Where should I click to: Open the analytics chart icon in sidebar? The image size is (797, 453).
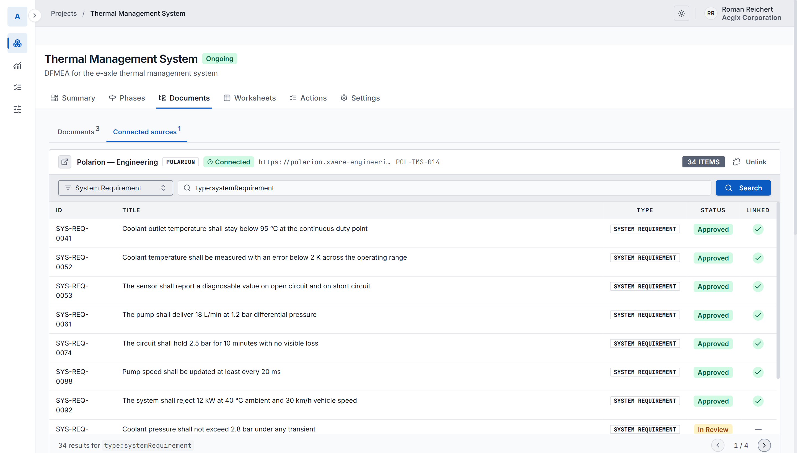pos(17,65)
